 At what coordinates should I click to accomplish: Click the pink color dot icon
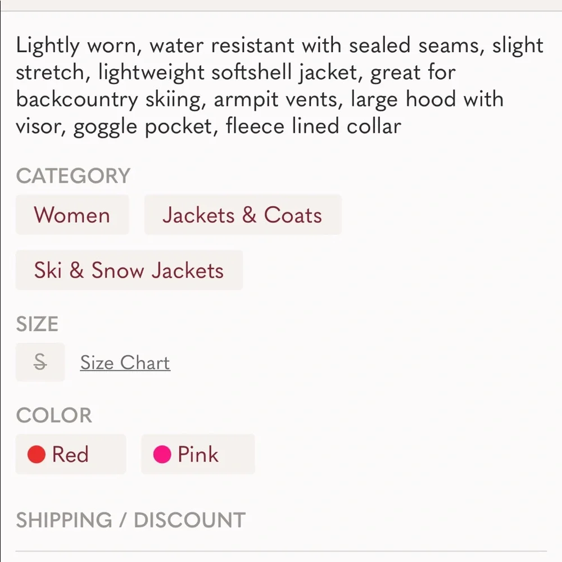(x=162, y=454)
